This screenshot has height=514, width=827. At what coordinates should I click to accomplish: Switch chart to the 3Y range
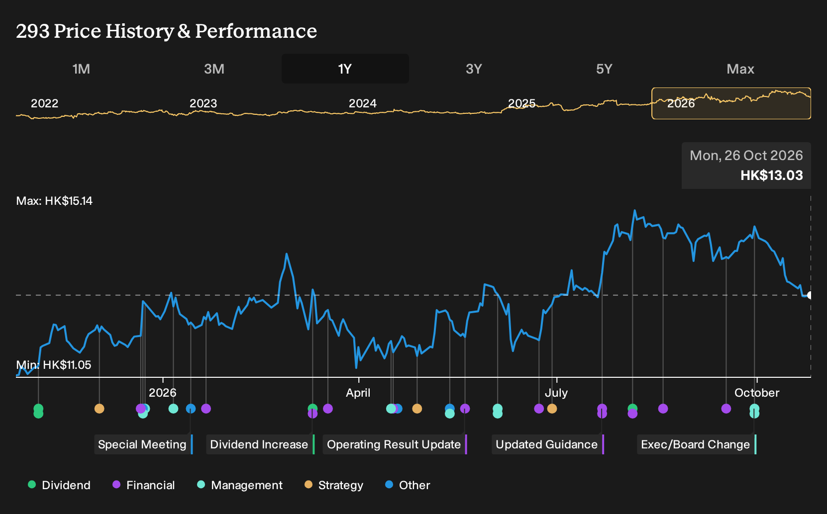pyautogui.click(x=474, y=69)
